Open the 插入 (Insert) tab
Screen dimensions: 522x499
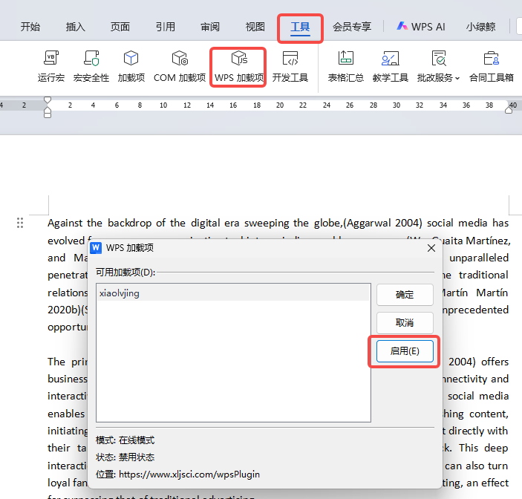coord(76,27)
